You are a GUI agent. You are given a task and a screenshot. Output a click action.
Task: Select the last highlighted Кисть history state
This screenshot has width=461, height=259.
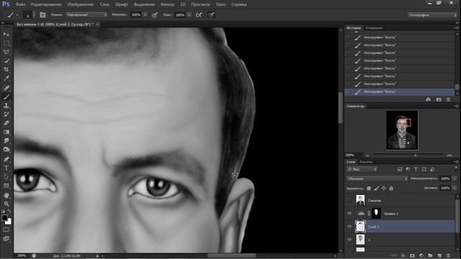pyautogui.click(x=400, y=91)
